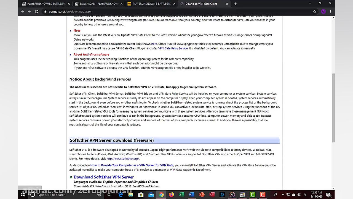Open Access from the taskbar
The image size is (353, 199).
pyautogui.click(x=212, y=195)
